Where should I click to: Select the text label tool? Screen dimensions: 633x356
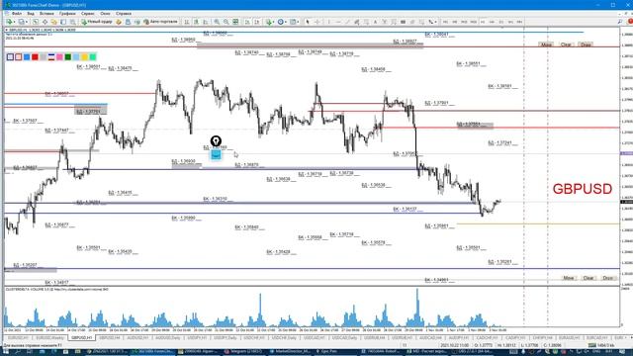coord(385,22)
